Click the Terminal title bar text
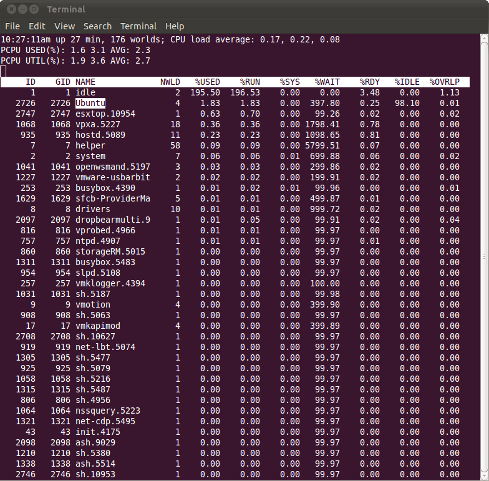The image size is (489, 481). [x=66, y=9]
